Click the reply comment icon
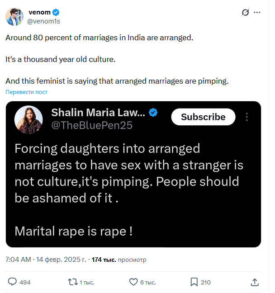275x293 pixels. [x=12, y=282]
